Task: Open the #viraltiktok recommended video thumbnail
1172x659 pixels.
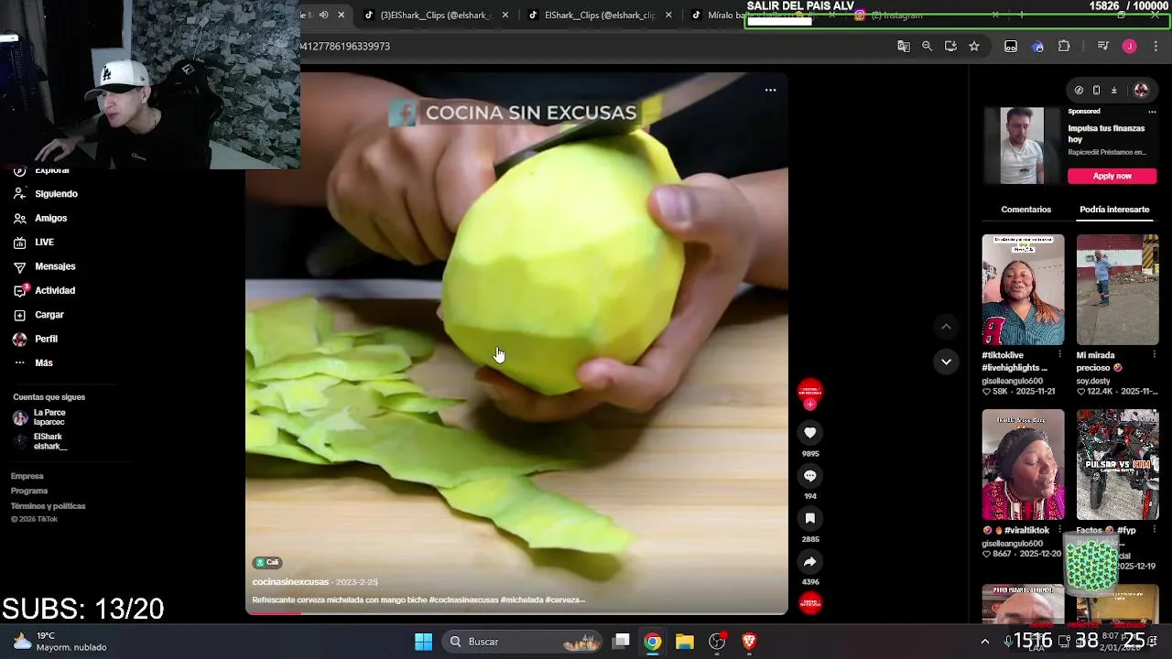Action: pos(1023,464)
